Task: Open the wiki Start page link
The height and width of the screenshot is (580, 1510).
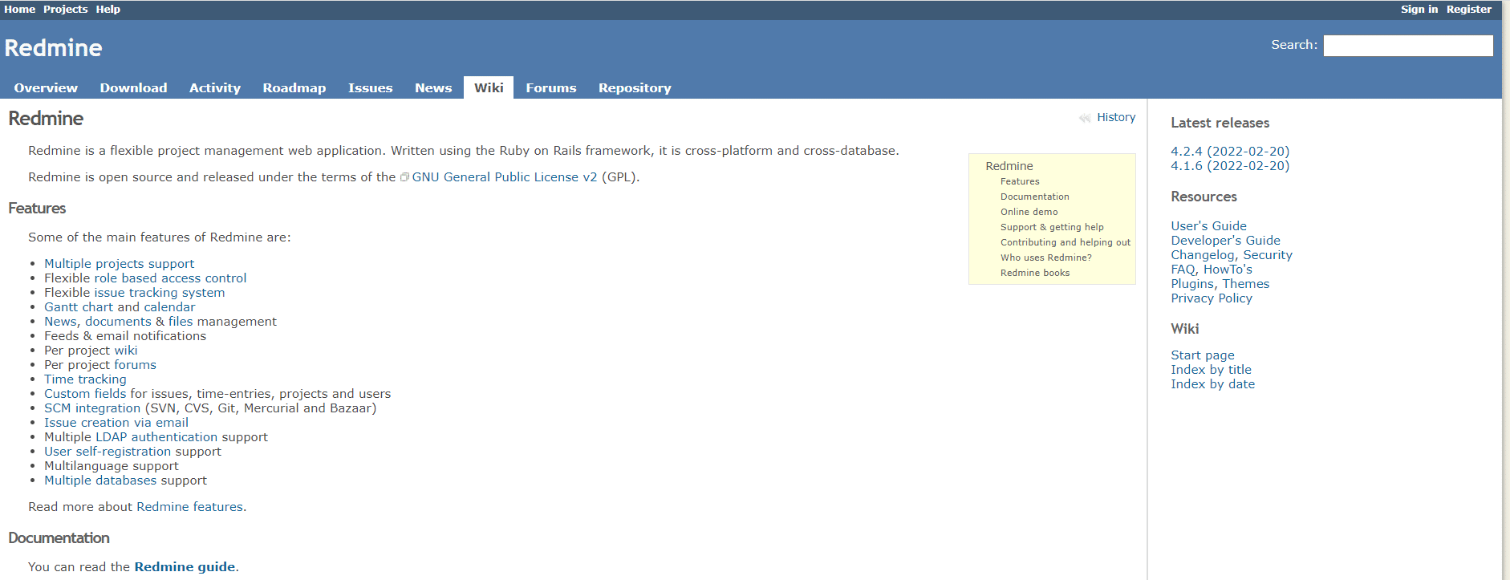Action: click(1203, 355)
